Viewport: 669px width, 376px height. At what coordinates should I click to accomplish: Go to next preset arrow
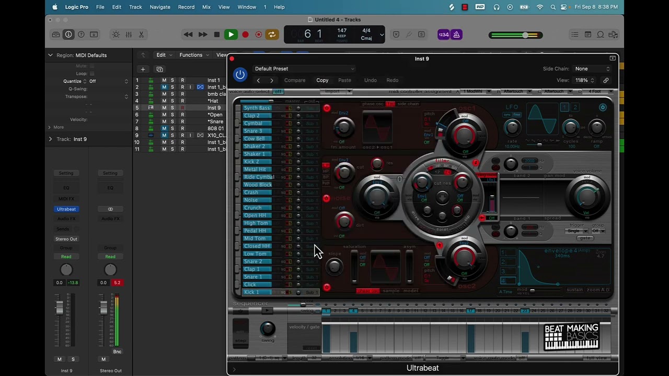pyautogui.click(x=271, y=80)
